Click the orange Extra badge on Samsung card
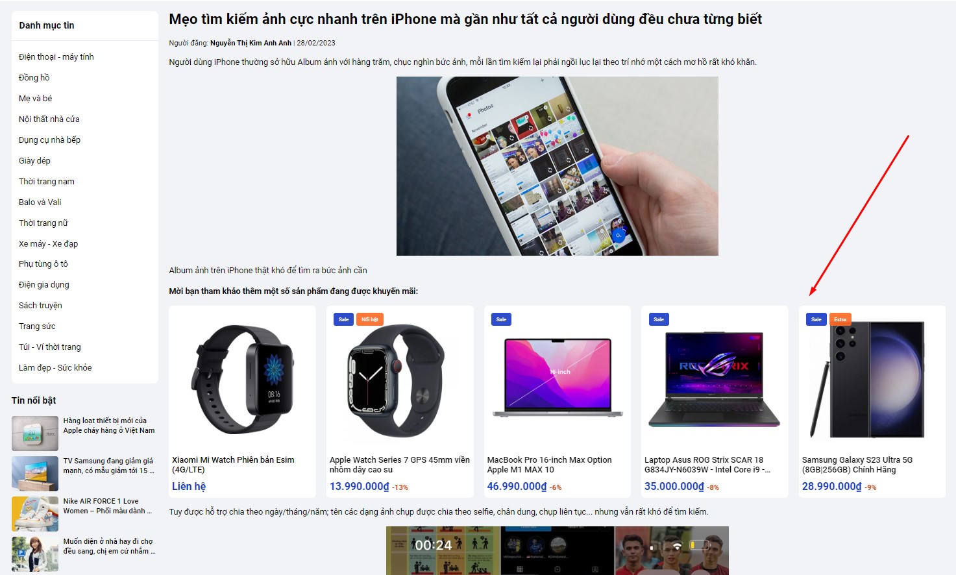The height and width of the screenshot is (575, 956). (840, 319)
